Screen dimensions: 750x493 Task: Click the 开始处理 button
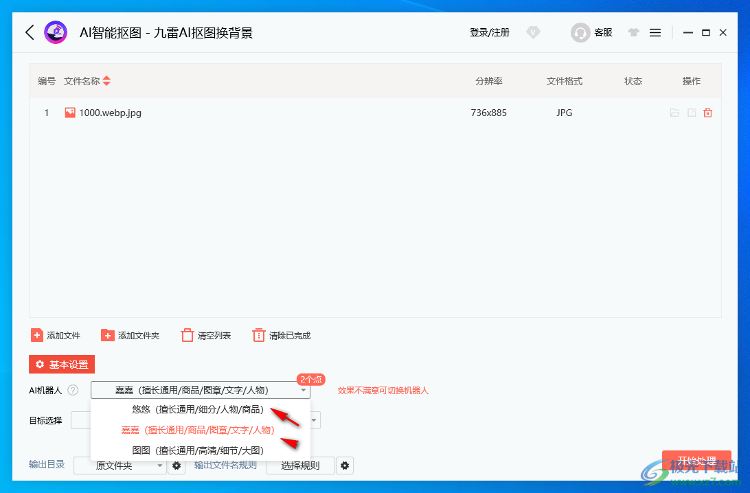tap(696, 460)
